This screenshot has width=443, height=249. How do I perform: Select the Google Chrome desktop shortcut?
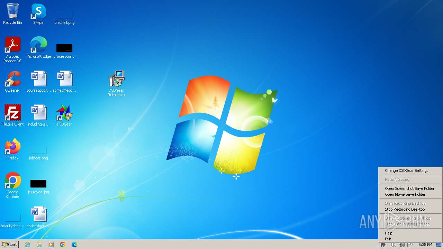pyautogui.click(x=12, y=185)
